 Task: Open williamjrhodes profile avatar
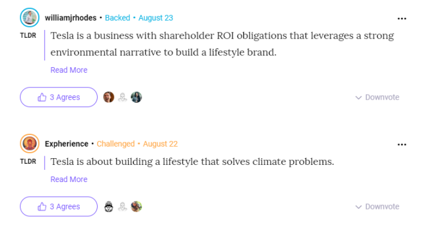tap(29, 18)
